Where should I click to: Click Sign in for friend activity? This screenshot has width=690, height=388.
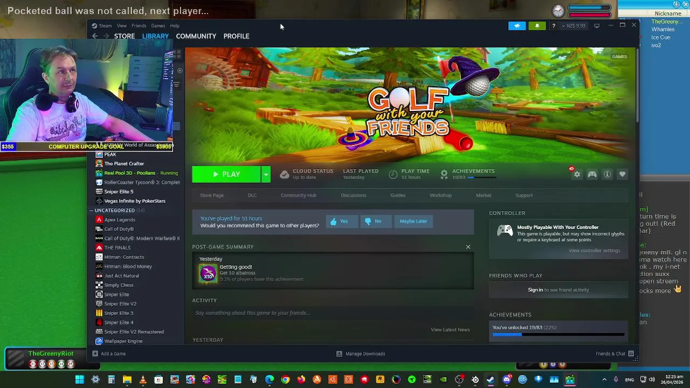[x=535, y=290]
